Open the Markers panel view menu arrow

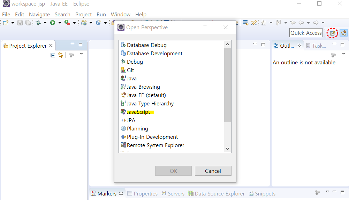(x=327, y=192)
